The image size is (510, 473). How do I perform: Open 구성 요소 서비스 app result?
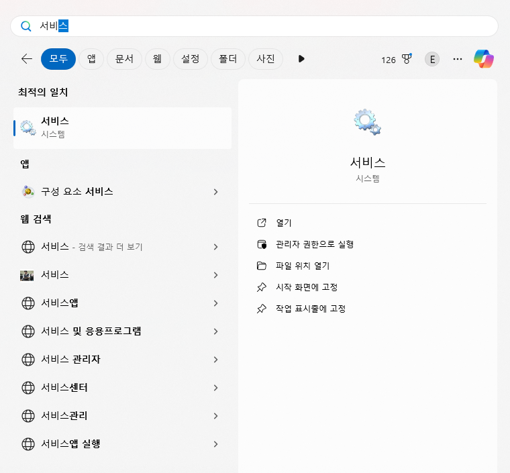(122, 192)
